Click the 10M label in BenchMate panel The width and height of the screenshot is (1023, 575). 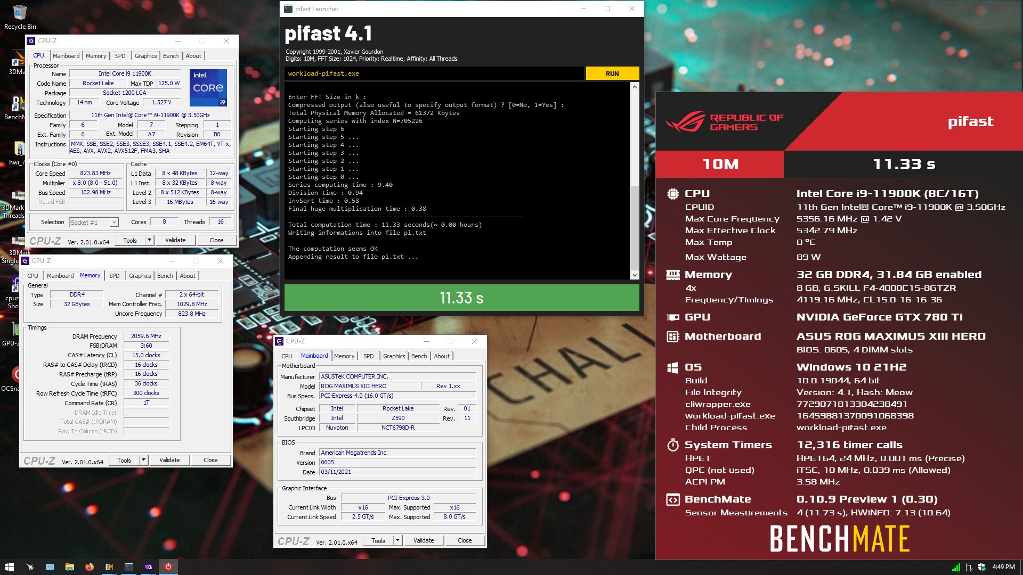pyautogui.click(x=720, y=165)
